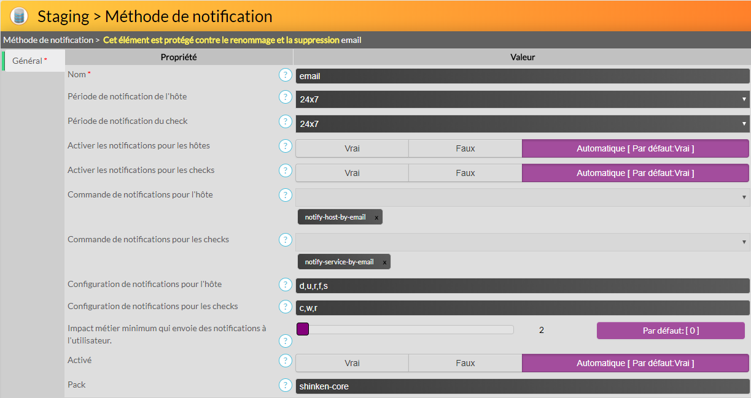This screenshot has width=751, height=398.
Task: Open Période de notification de l'hôte dropdown
Action: [522, 99]
